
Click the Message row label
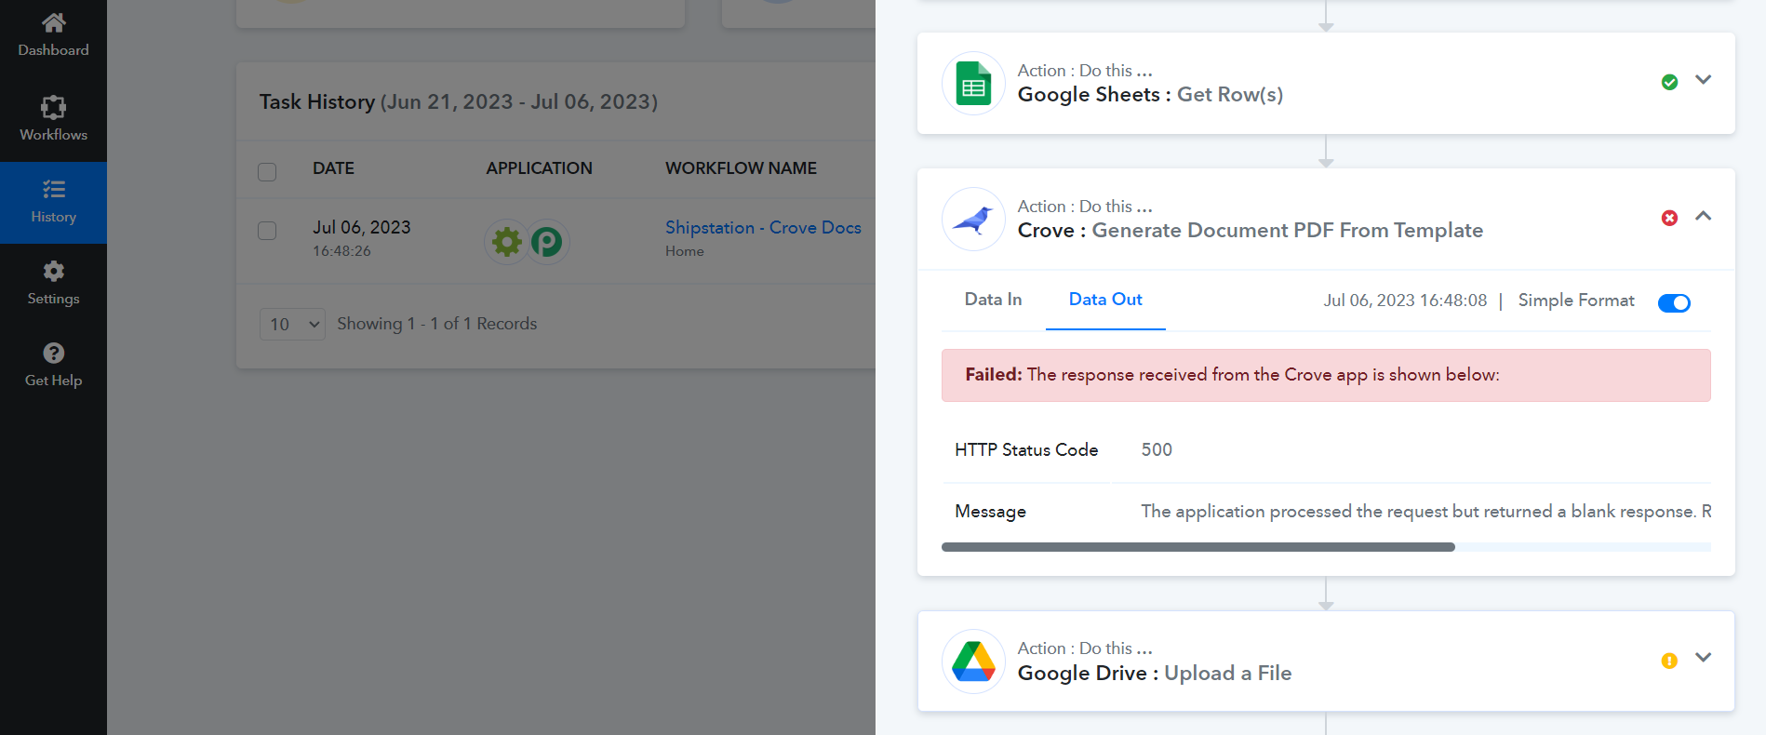[x=990, y=512]
